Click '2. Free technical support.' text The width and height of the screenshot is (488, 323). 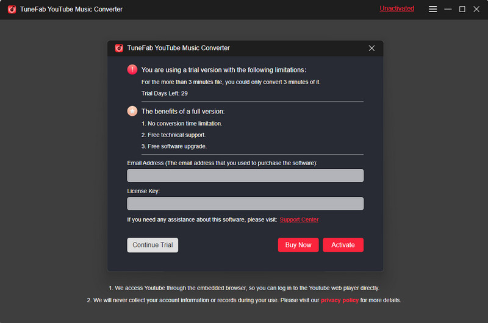pos(173,135)
